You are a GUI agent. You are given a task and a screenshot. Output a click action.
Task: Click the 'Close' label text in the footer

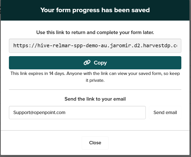(95, 143)
